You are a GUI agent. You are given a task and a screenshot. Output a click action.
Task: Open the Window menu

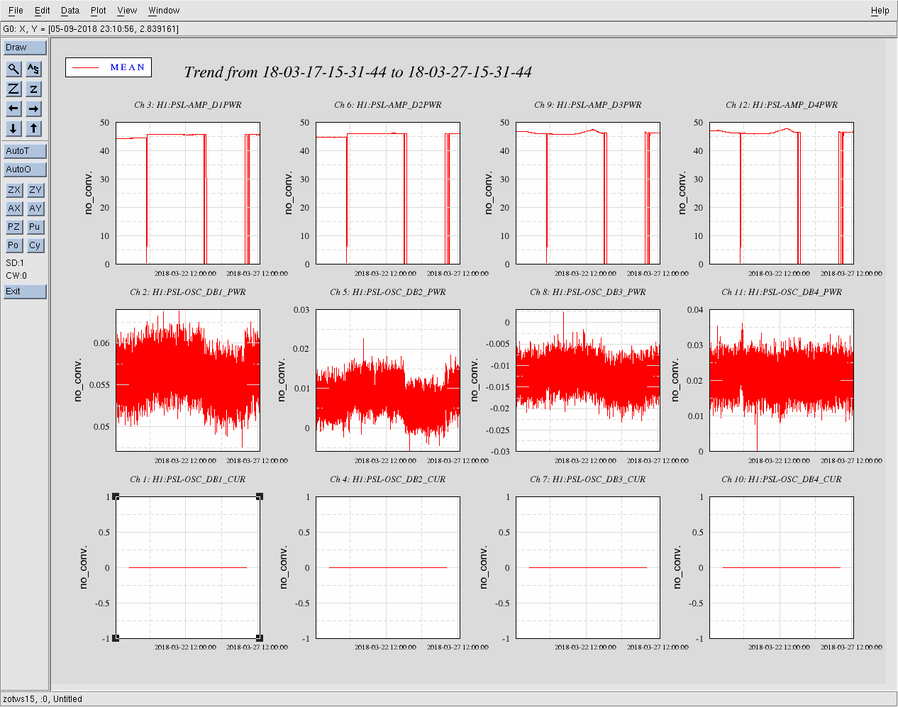(x=164, y=11)
